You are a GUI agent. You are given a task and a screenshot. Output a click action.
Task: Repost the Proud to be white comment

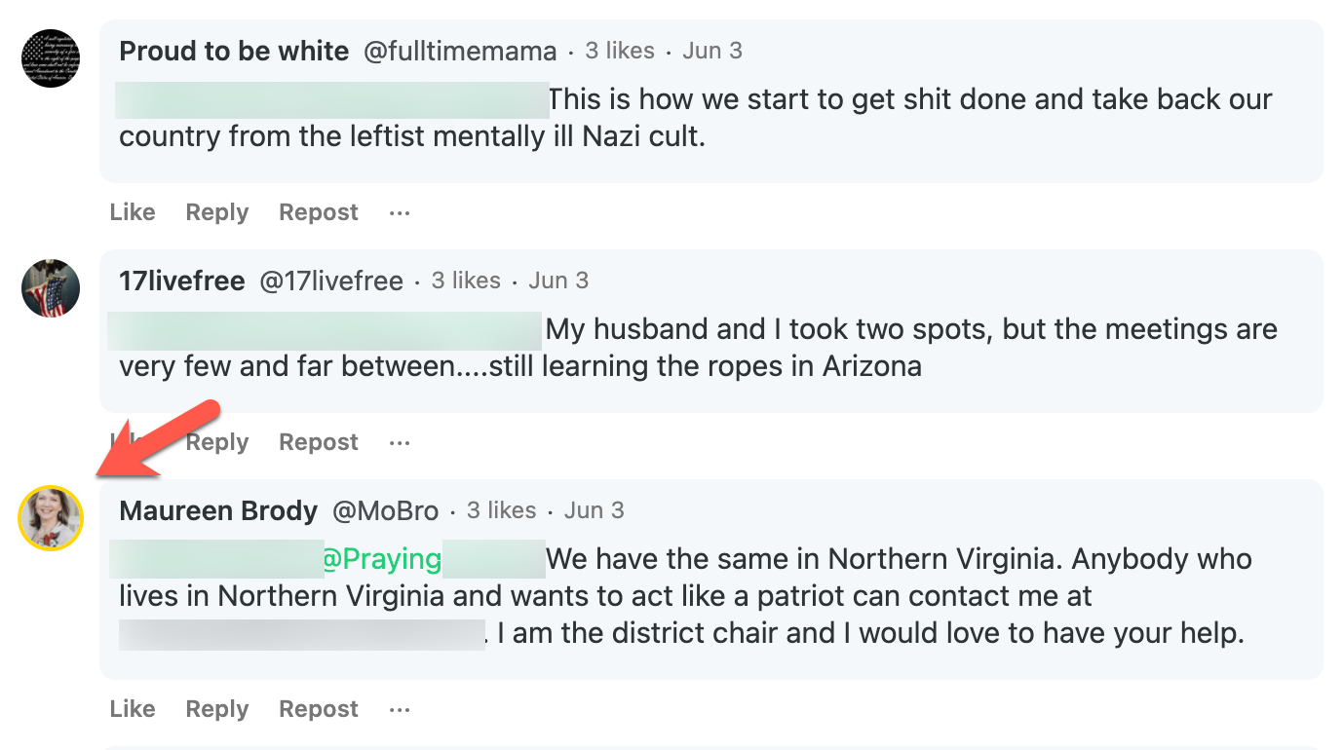point(319,212)
